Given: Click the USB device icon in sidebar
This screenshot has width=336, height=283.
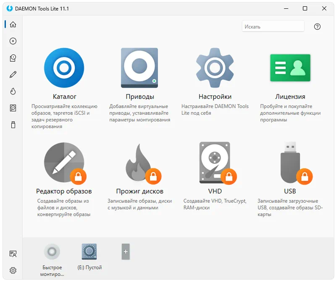Looking at the screenshot, I should coord(13,125).
